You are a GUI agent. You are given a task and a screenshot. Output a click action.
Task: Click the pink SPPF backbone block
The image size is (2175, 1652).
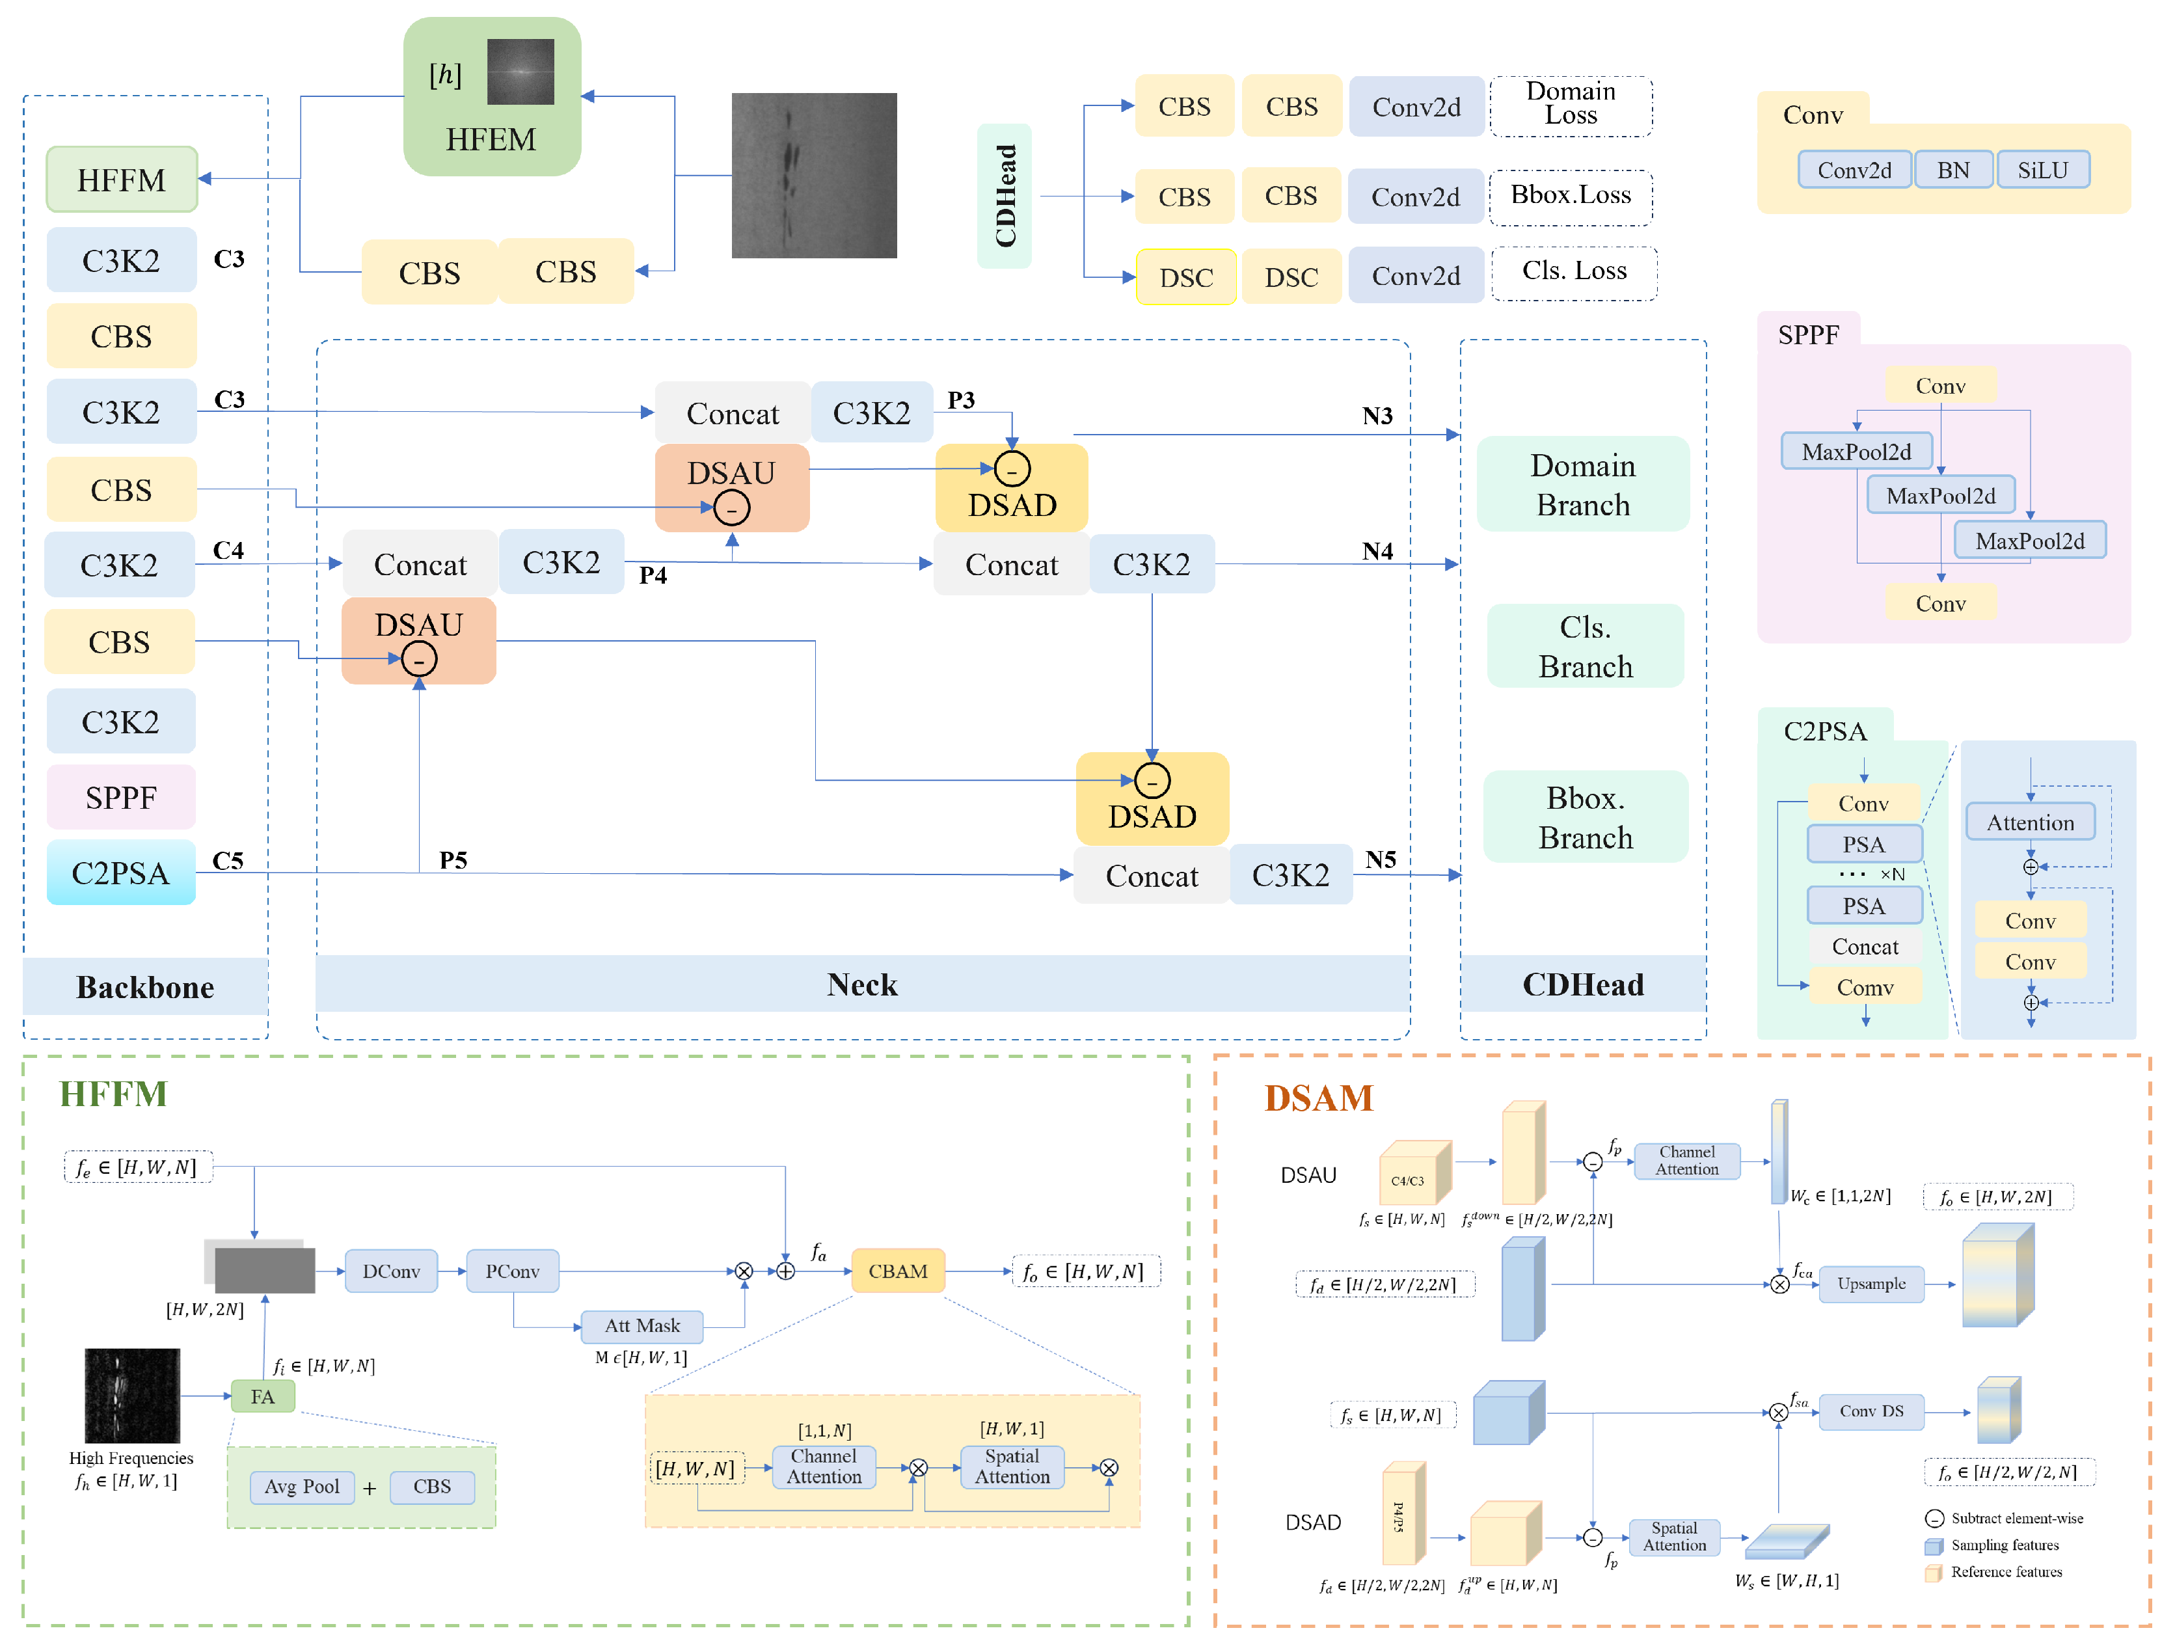click(121, 796)
